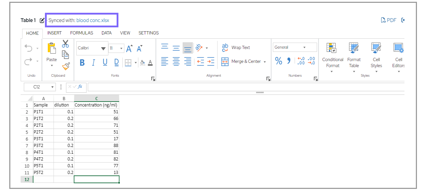Click the PDF export button

click(388, 20)
